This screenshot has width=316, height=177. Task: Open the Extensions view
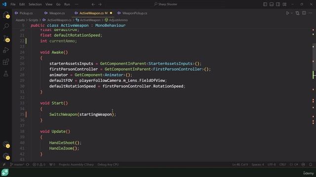[6, 62]
